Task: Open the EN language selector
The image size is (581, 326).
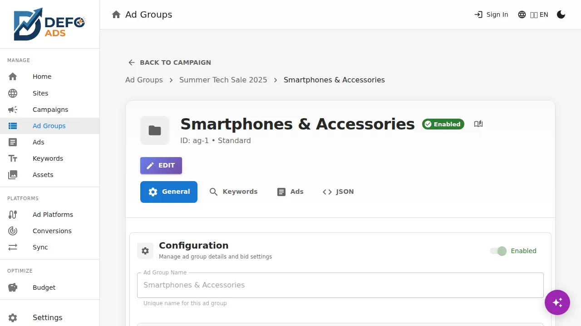Action: (x=533, y=14)
